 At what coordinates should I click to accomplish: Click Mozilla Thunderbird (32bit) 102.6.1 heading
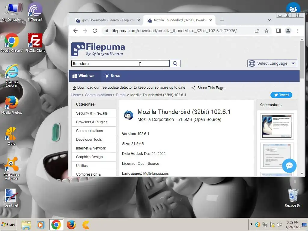tap(184, 112)
